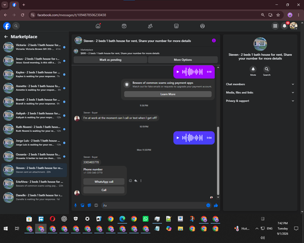The width and height of the screenshot is (304, 243).
Task: Go back using the Marketplace arrow
Action: pos(6,36)
